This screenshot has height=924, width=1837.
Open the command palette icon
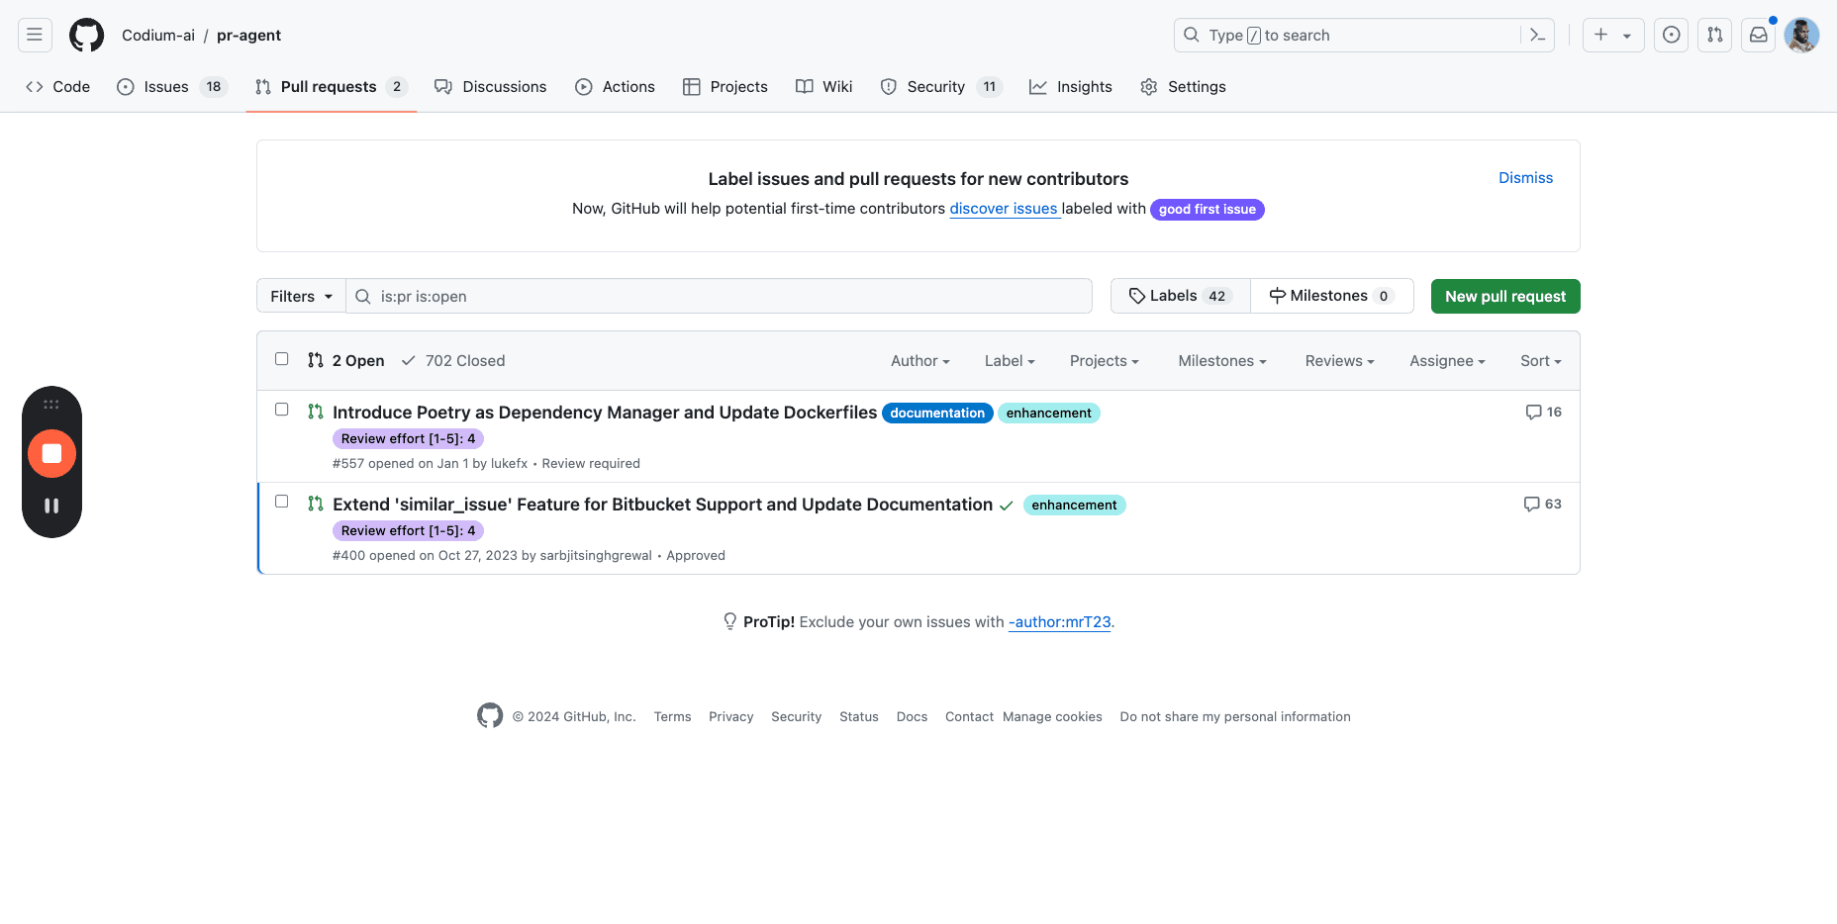(x=1537, y=35)
